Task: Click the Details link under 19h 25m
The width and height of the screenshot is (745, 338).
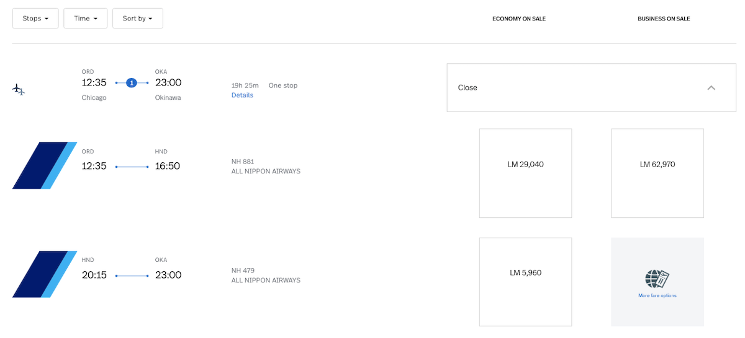Action: [242, 95]
